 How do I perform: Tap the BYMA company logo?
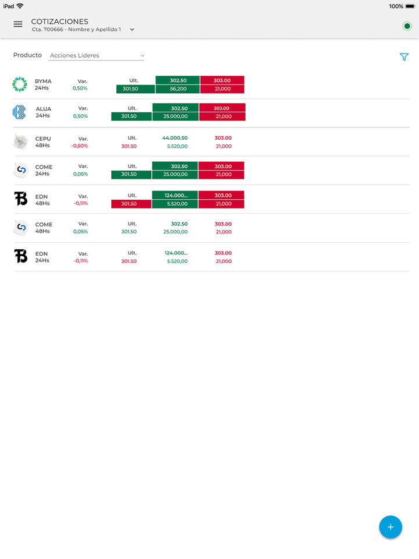pyautogui.click(x=20, y=84)
